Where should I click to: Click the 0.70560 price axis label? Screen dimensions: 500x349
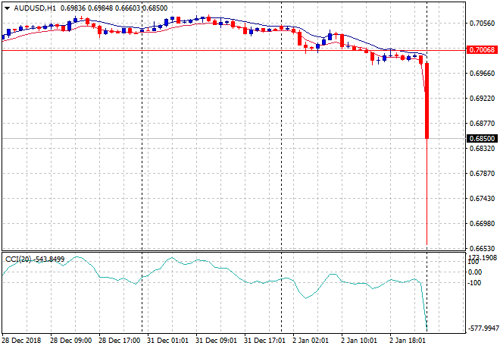(483, 24)
